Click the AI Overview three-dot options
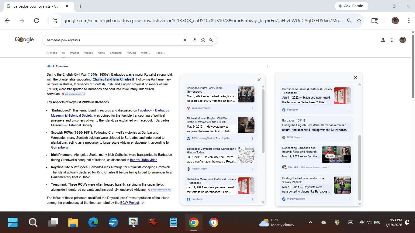The width and height of the screenshot is (415, 233). [x=268, y=67]
